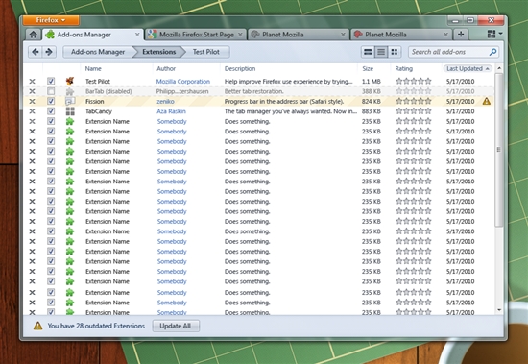Screen dimensions: 528x364
Task: Close the Mozilla Firefox Start Page tab
Action: pos(240,35)
